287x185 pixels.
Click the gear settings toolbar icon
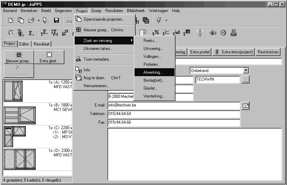[x=223, y=33]
